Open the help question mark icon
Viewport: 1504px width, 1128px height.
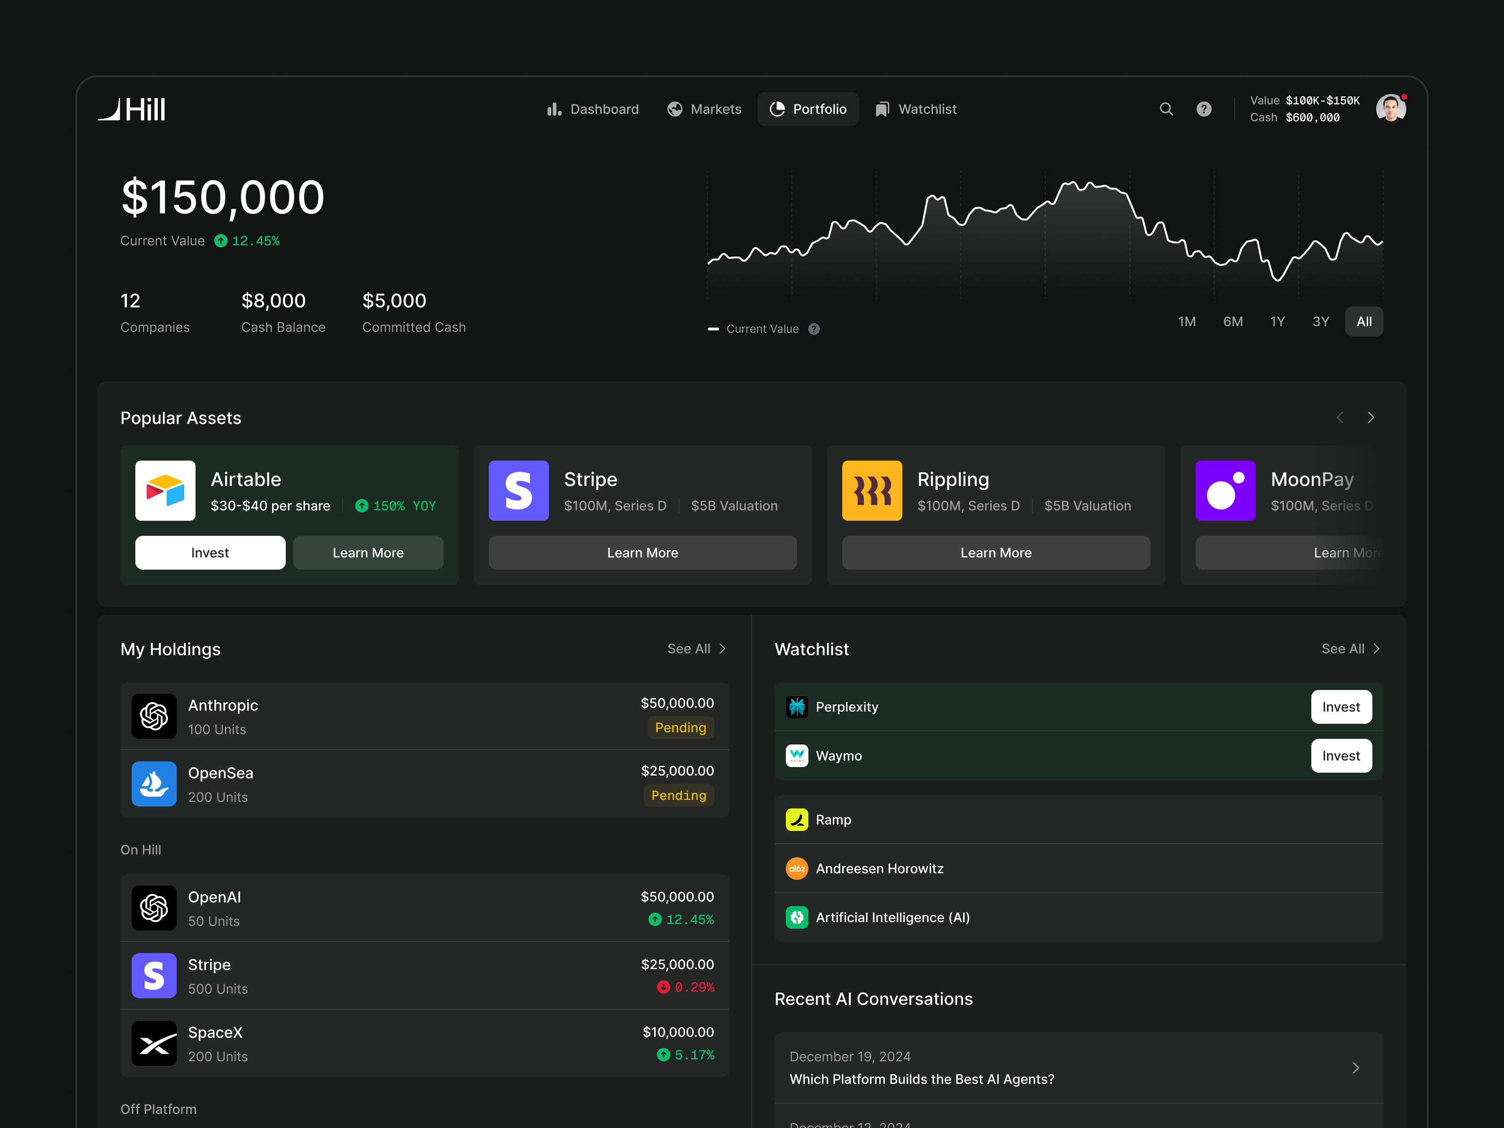[x=1204, y=109]
